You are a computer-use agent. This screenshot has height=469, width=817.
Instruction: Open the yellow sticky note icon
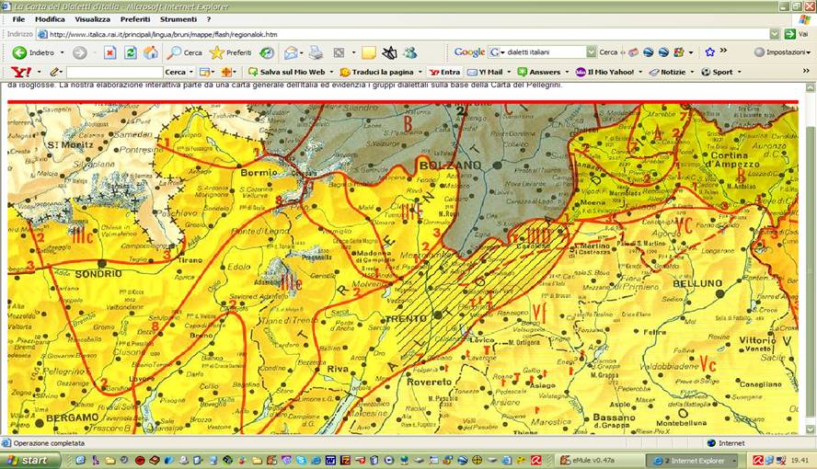369,52
